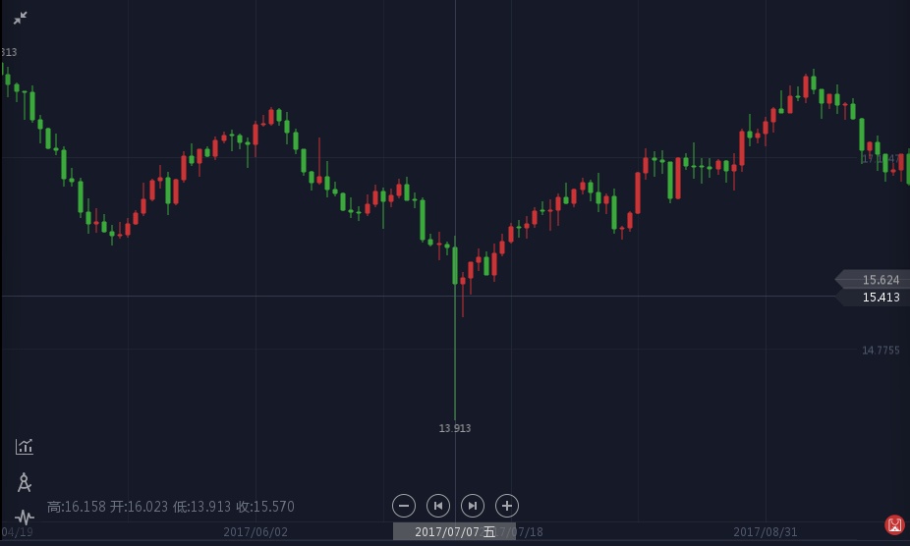Select the drawing compass tool icon

[25, 482]
